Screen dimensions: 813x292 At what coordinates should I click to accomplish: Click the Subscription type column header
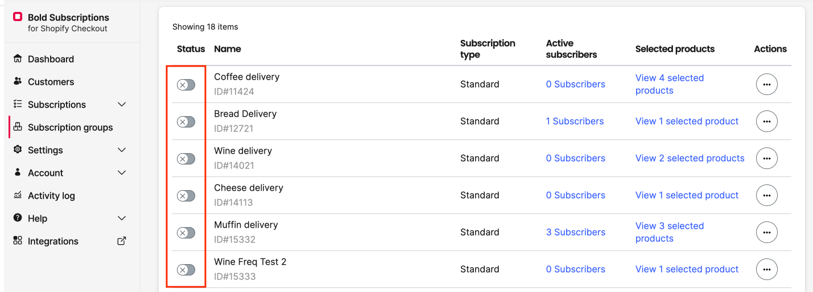tap(488, 49)
